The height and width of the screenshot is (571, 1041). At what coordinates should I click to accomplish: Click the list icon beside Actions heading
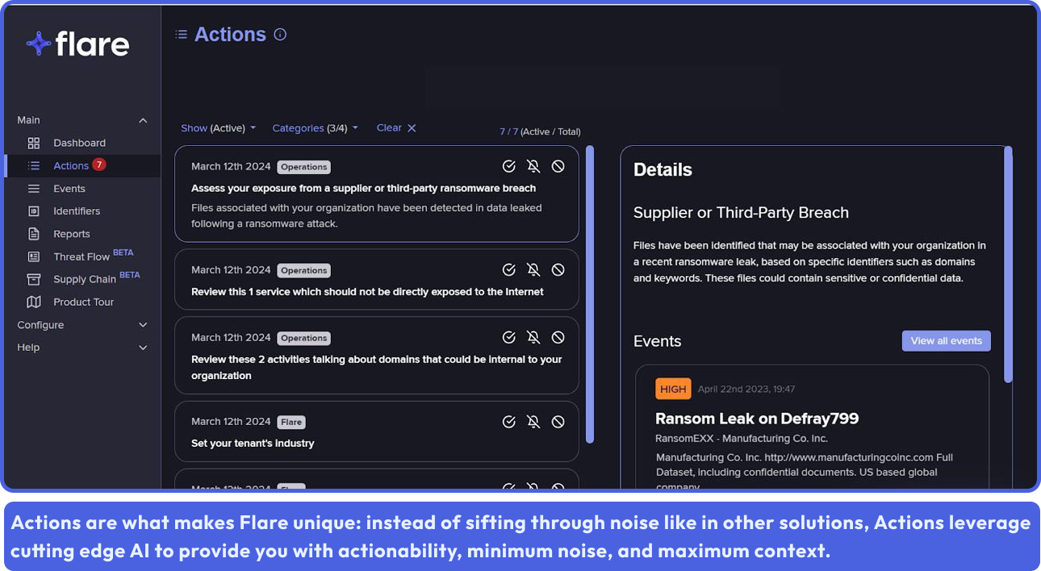click(182, 35)
